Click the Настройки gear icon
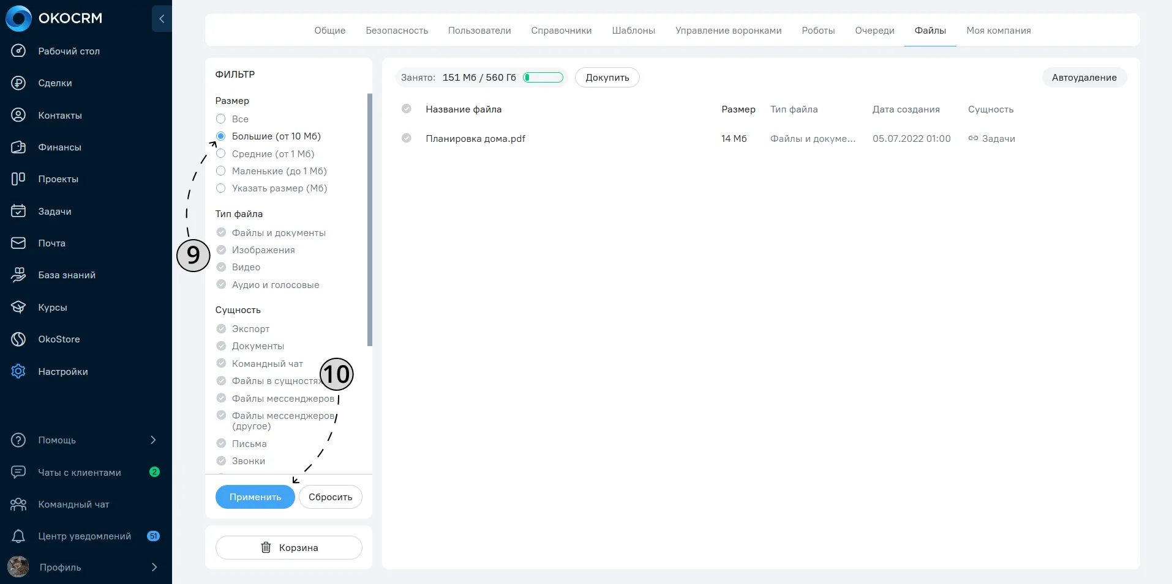 [x=18, y=371]
